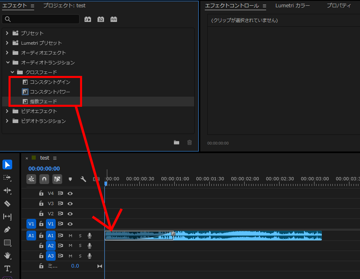Select the Pen tool
The width and height of the screenshot is (360, 279).
(7, 229)
